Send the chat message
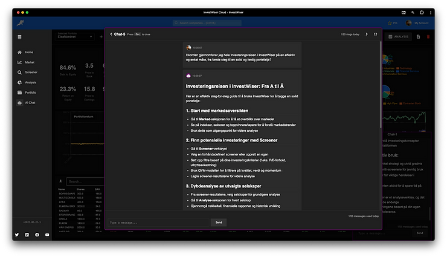Image resolution: width=447 pixels, height=257 pixels. 219,223
